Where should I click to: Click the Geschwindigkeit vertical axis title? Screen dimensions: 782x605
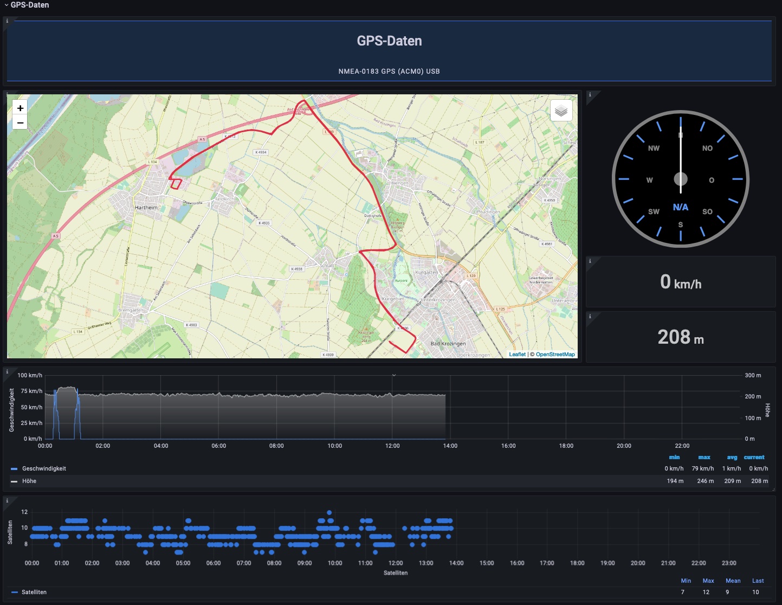pos(12,409)
